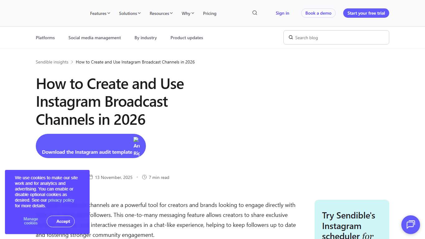The height and width of the screenshot is (239, 425).
Task: Accept the cookie policy
Action: tap(61, 221)
